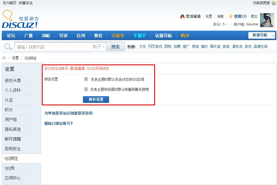
Task: Open the 手握手 nav tab
Action: point(140,36)
